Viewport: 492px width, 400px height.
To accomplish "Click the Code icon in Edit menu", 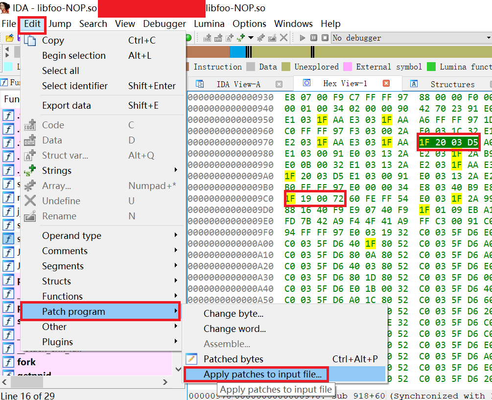I will tap(30, 125).
